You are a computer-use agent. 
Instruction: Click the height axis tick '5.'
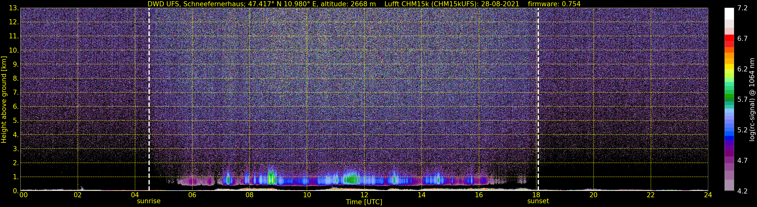tap(16, 121)
